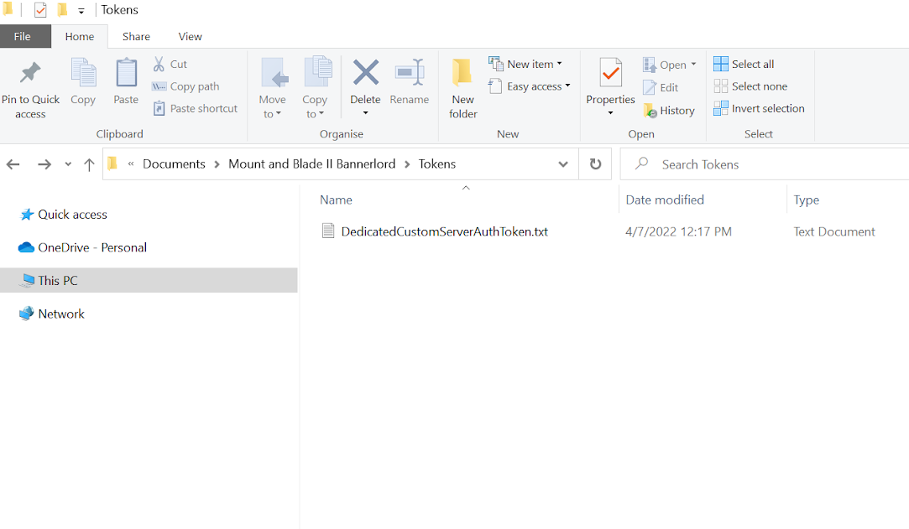This screenshot has height=529, width=909.
Task: Expand the Open button dropdown arrow
Action: (x=693, y=65)
